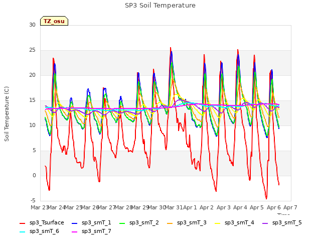Click the magenta sp3_smT_7 legend swatch
This screenshot has width=321, height=241.
75,232
